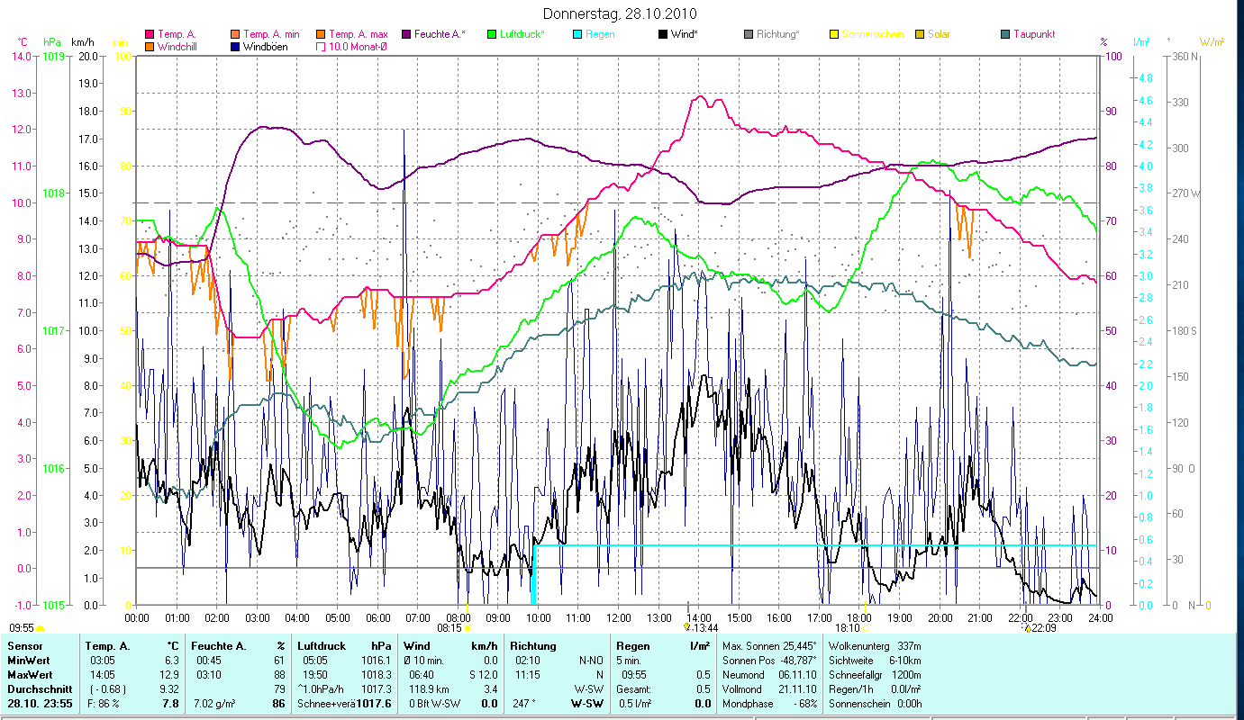
Task: Click the Richtung gray legend square
Action: click(x=749, y=34)
